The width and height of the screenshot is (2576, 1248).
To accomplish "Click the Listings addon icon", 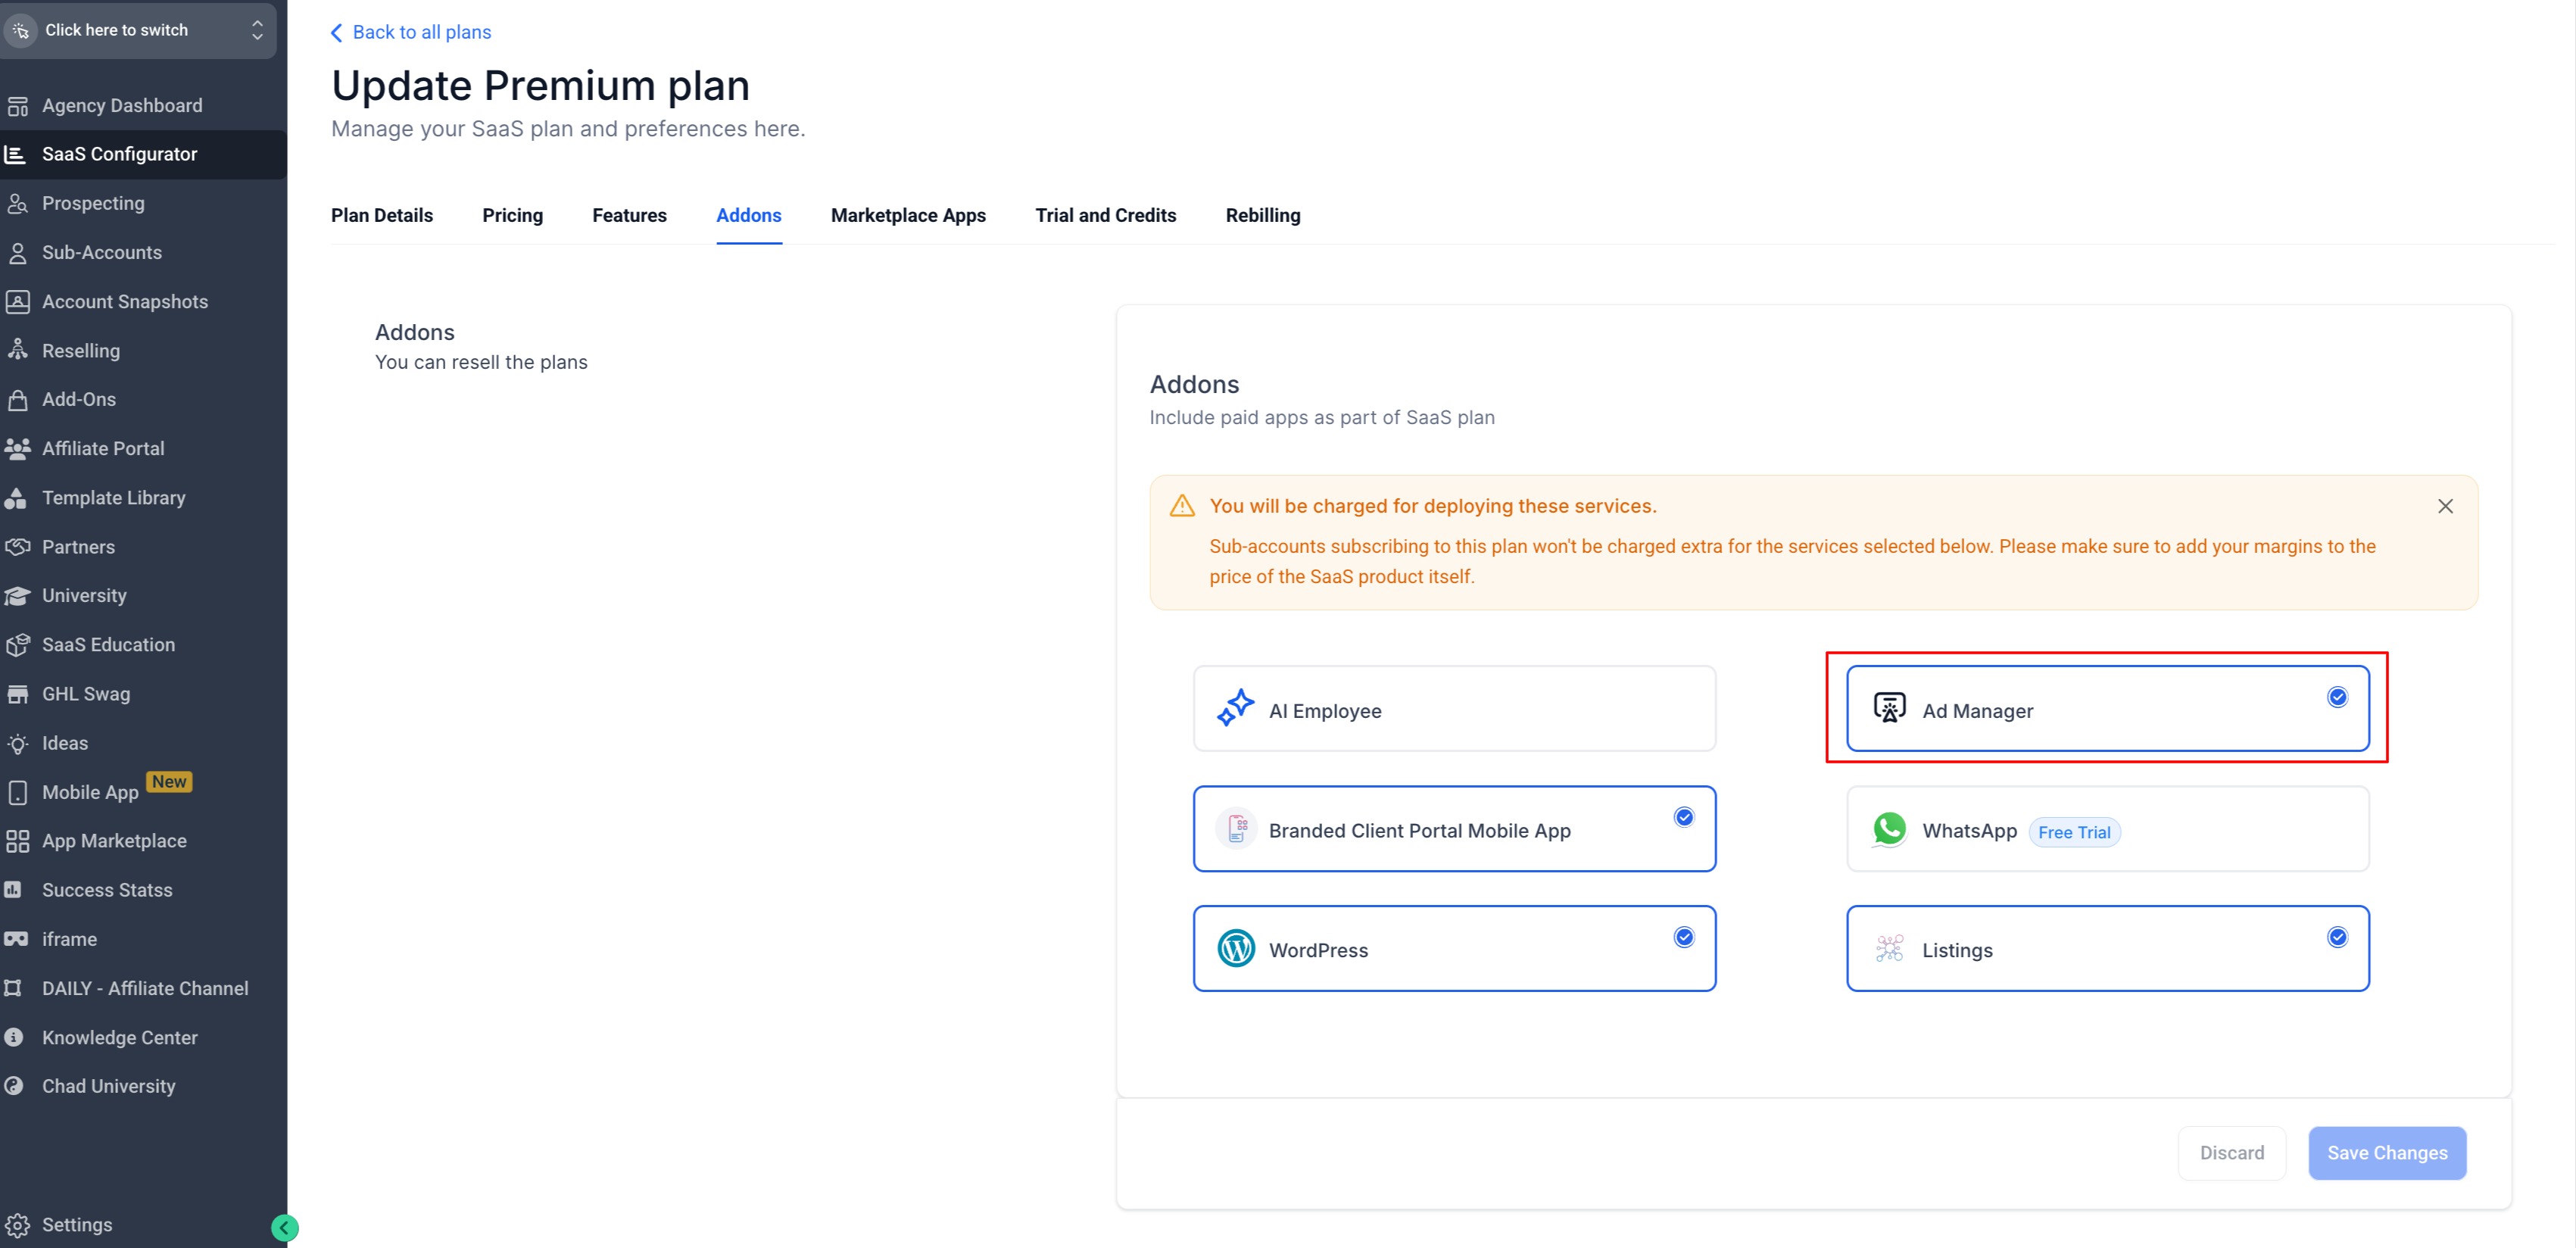I will 1889,948.
